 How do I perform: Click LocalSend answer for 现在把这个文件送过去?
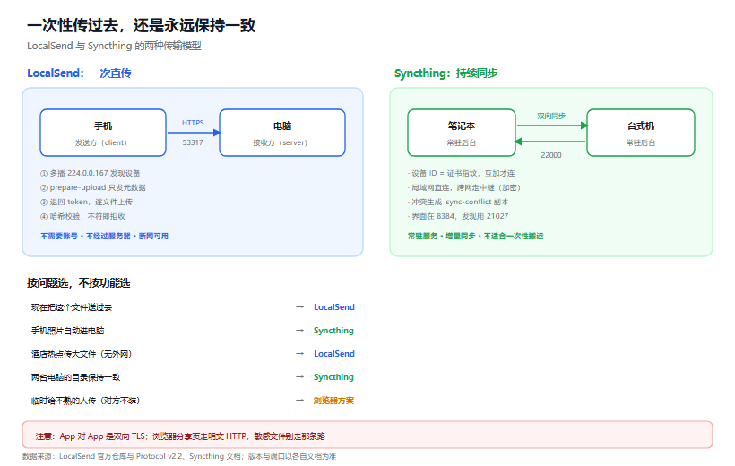334,307
